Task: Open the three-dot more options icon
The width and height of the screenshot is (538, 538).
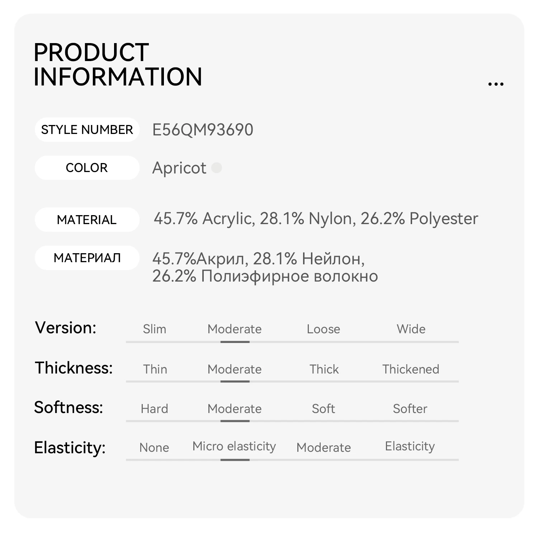Action: [496, 84]
